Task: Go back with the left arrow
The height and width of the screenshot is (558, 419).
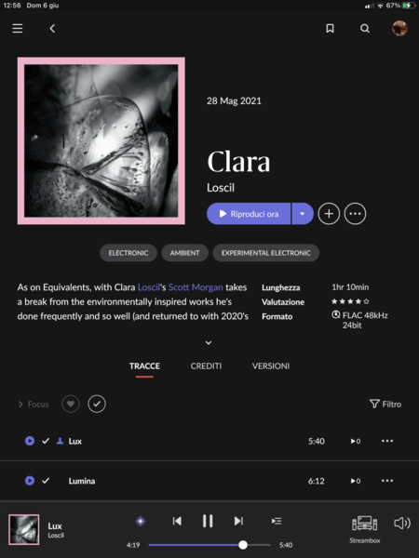Action: 52,29
